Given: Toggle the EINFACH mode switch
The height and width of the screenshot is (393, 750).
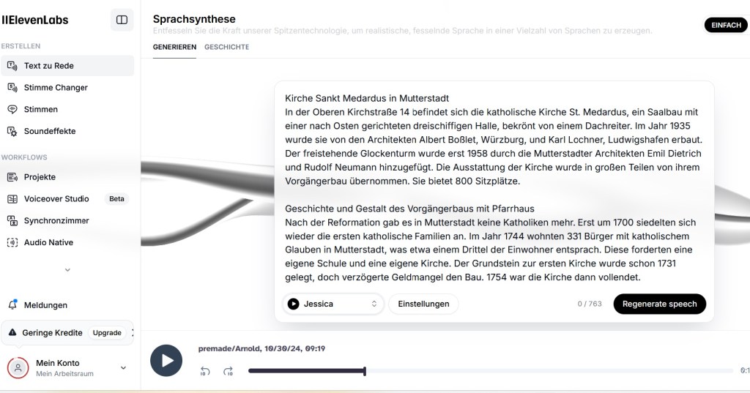Looking at the screenshot, I should point(726,26).
